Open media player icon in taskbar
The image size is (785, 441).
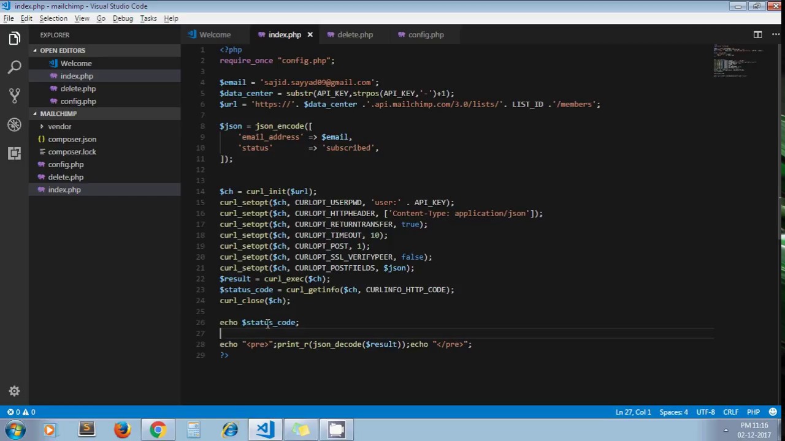(50, 429)
